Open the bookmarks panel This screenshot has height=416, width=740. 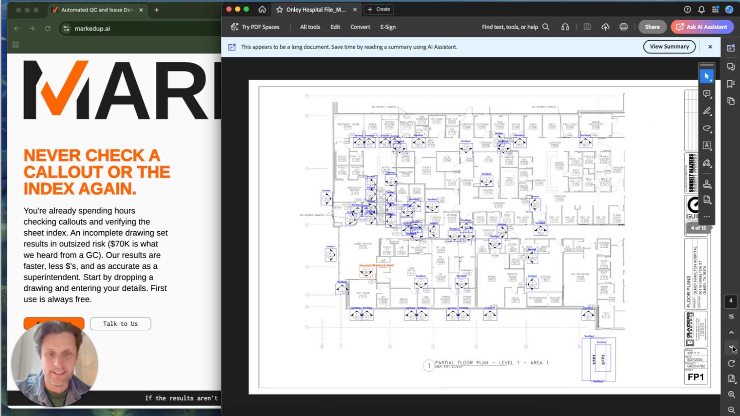point(730,84)
